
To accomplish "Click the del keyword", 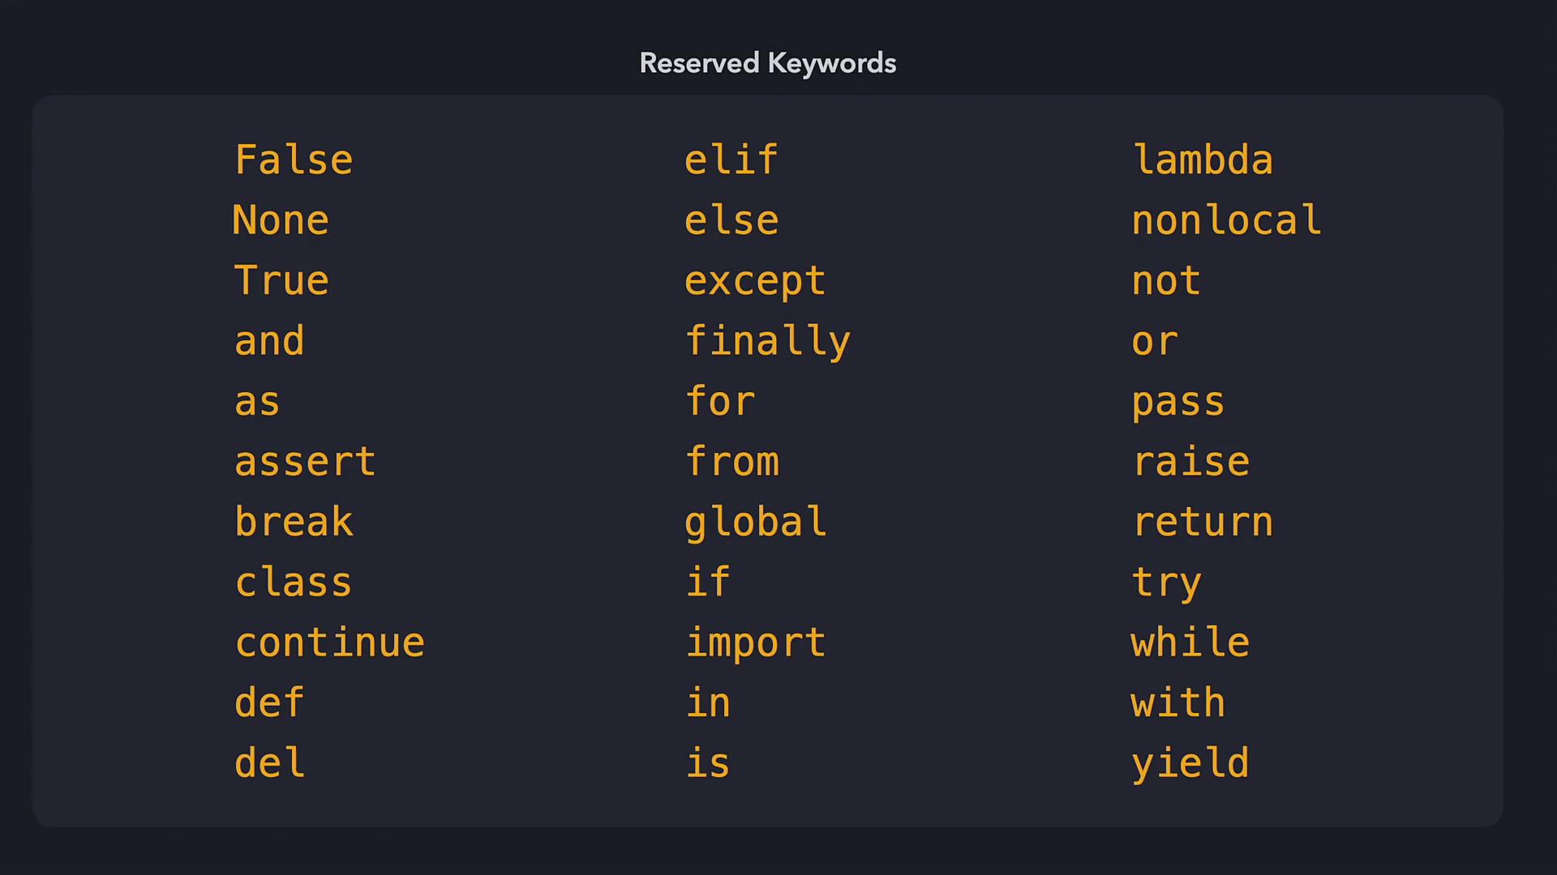I will pos(269,763).
